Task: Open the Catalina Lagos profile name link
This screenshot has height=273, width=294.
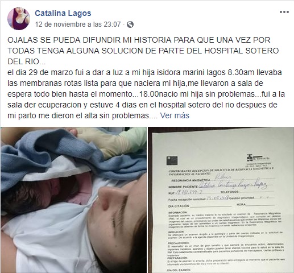Action: (x=63, y=13)
